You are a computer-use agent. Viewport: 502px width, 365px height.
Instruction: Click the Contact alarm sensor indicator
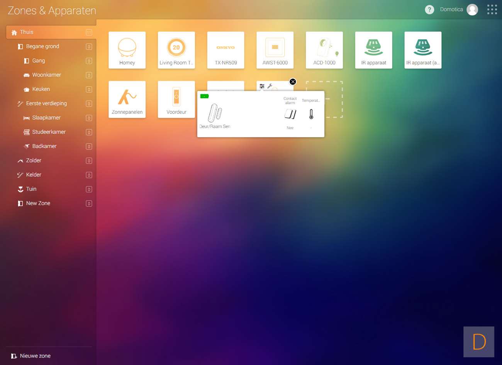(290, 114)
